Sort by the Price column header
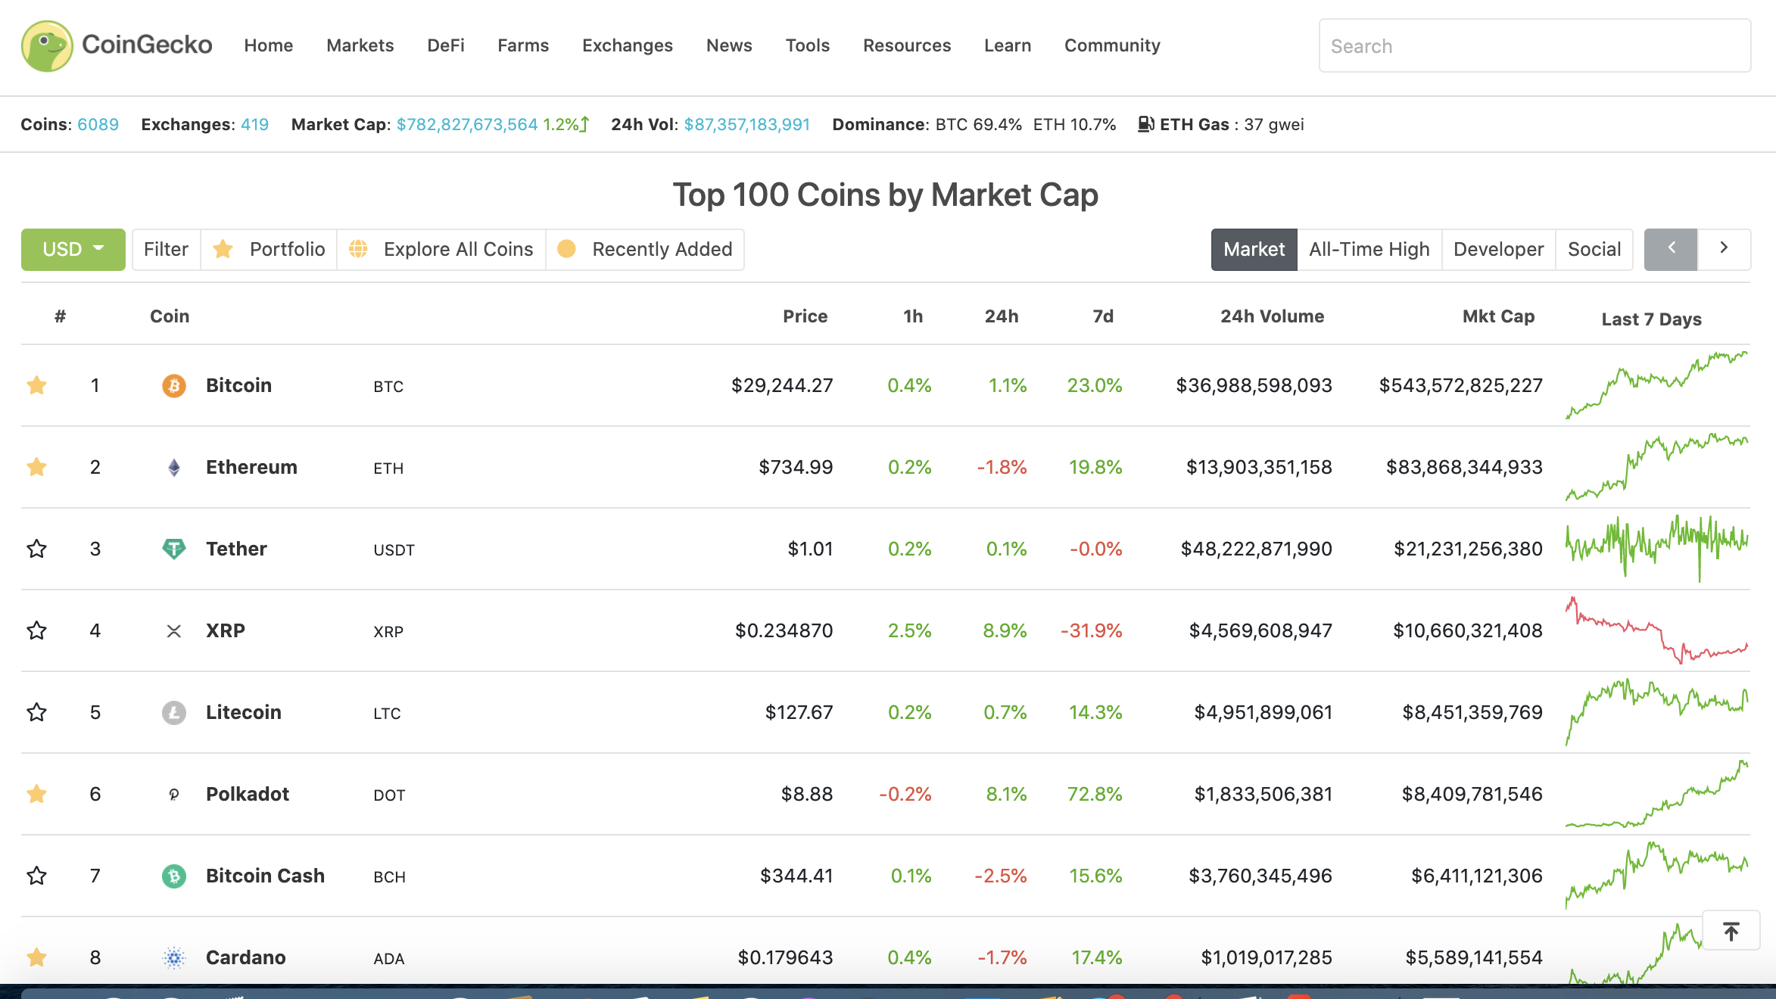The height and width of the screenshot is (999, 1776). 805,316
